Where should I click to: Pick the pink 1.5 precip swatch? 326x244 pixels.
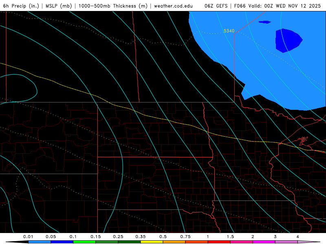(242, 242)
